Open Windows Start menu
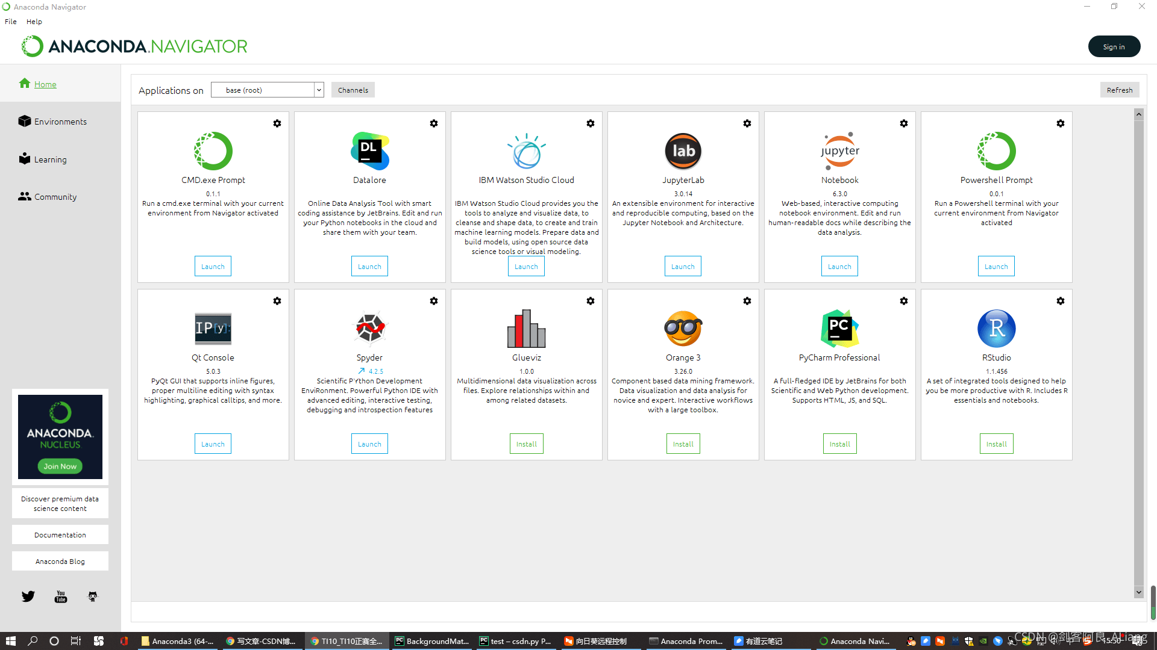Screen dimensions: 1157x650 tap(10, 641)
